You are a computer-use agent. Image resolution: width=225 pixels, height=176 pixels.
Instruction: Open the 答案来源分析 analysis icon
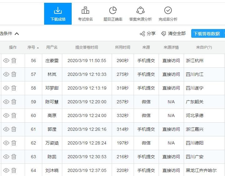(x=140, y=14)
